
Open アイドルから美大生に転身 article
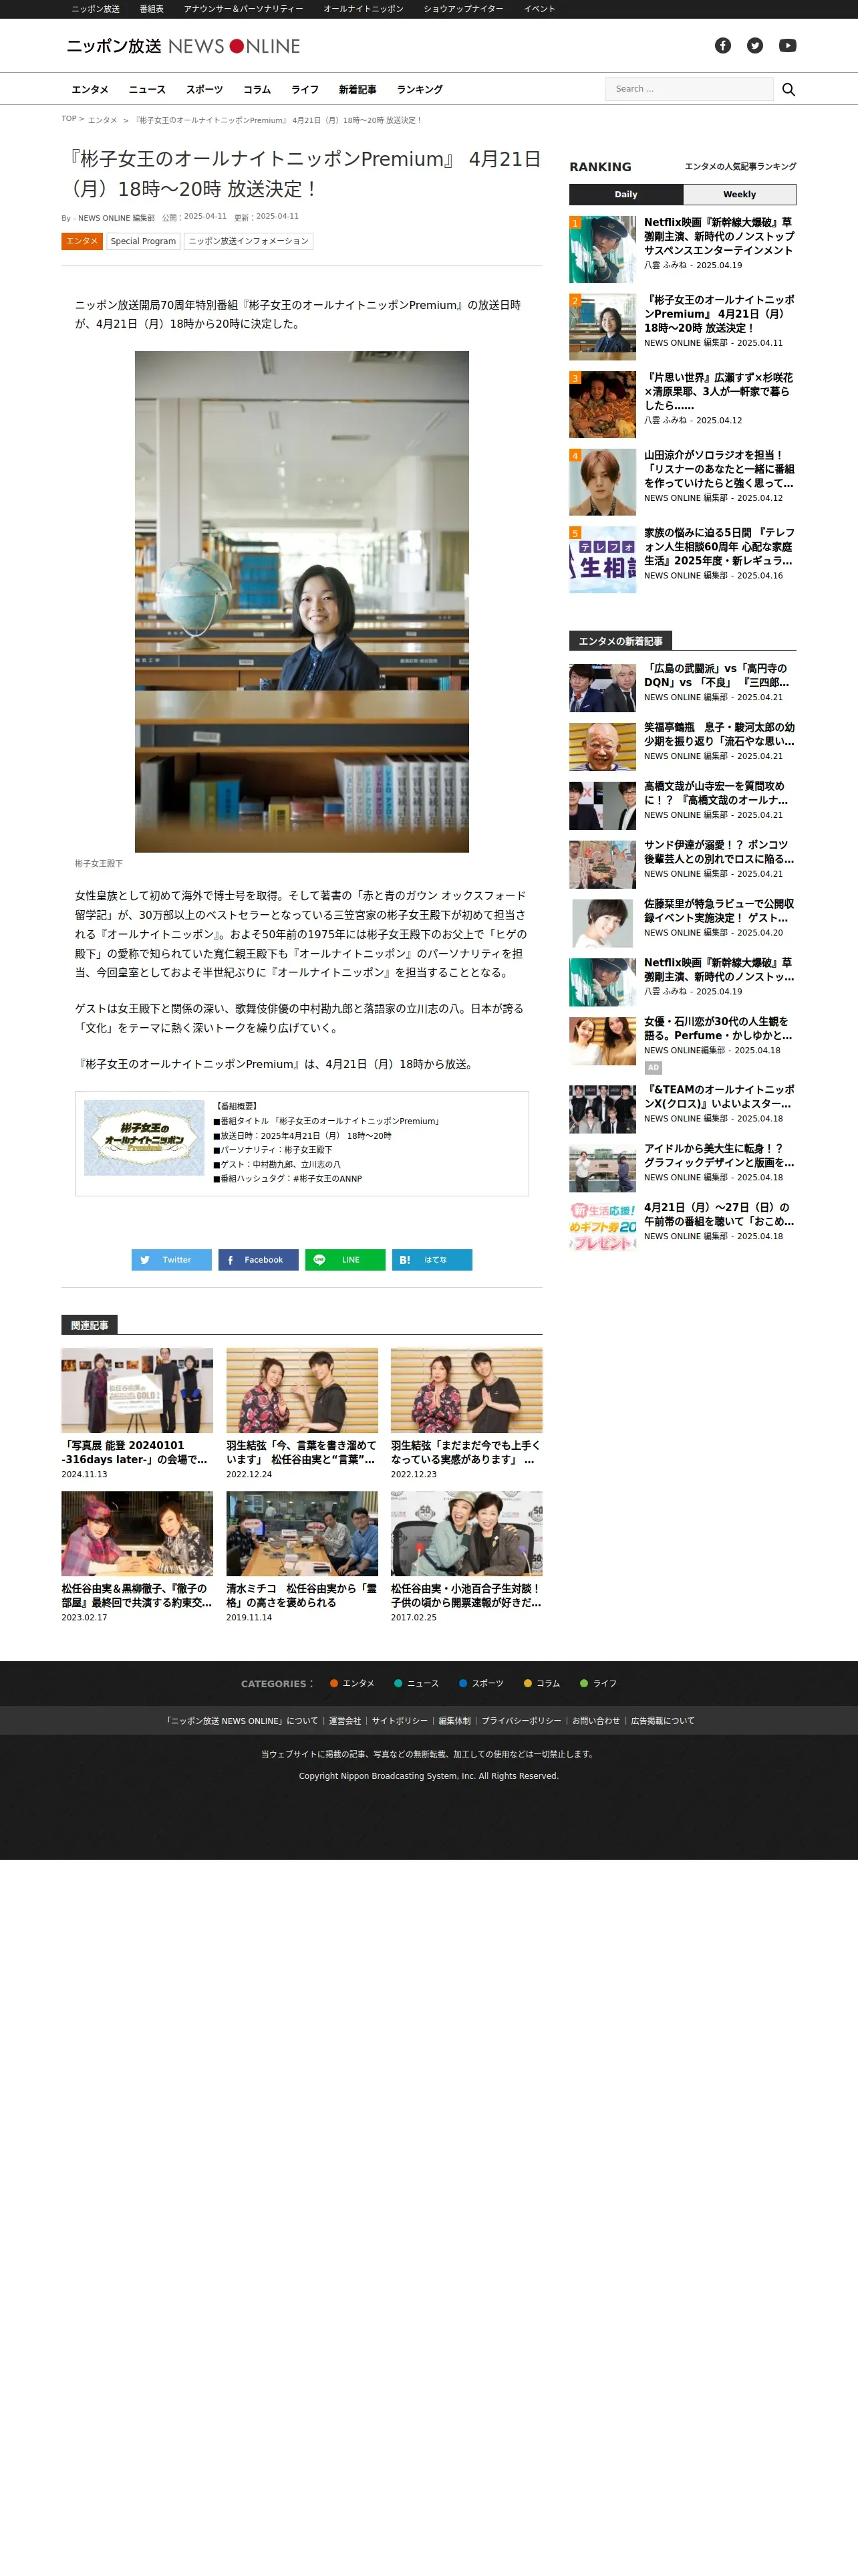tap(719, 1155)
